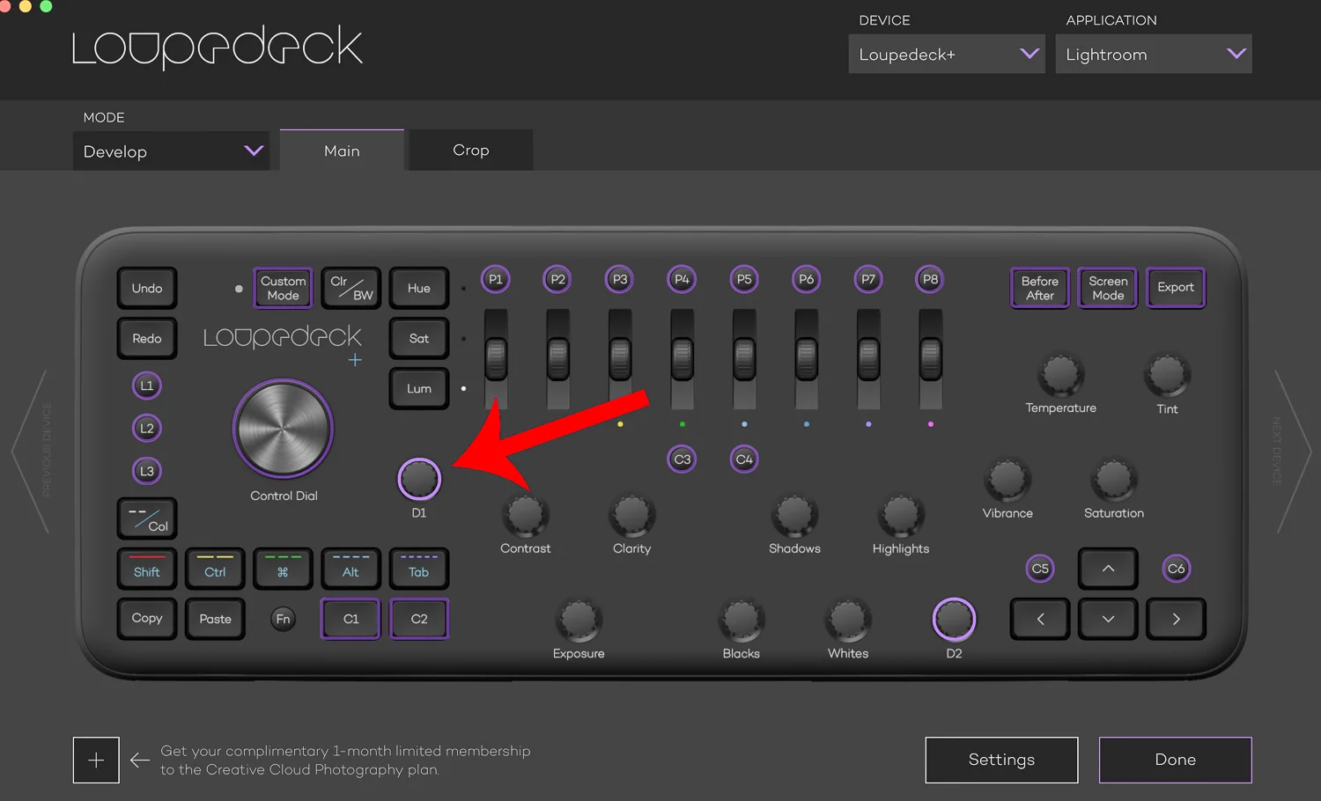Select the D2 dial
Viewport: 1321px width, 801px height.
click(x=954, y=619)
